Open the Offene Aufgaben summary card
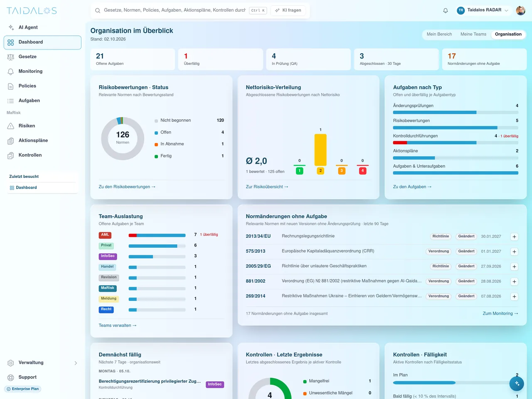The height and width of the screenshot is (399, 532). click(133, 59)
